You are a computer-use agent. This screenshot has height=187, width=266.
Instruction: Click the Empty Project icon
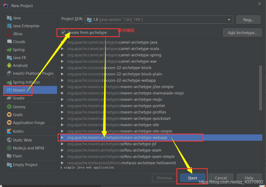point(9,165)
